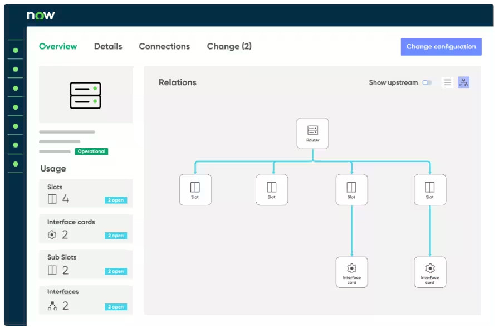The width and height of the screenshot is (499, 328).
Task: Click the now logo in header
Action: pyautogui.click(x=41, y=15)
